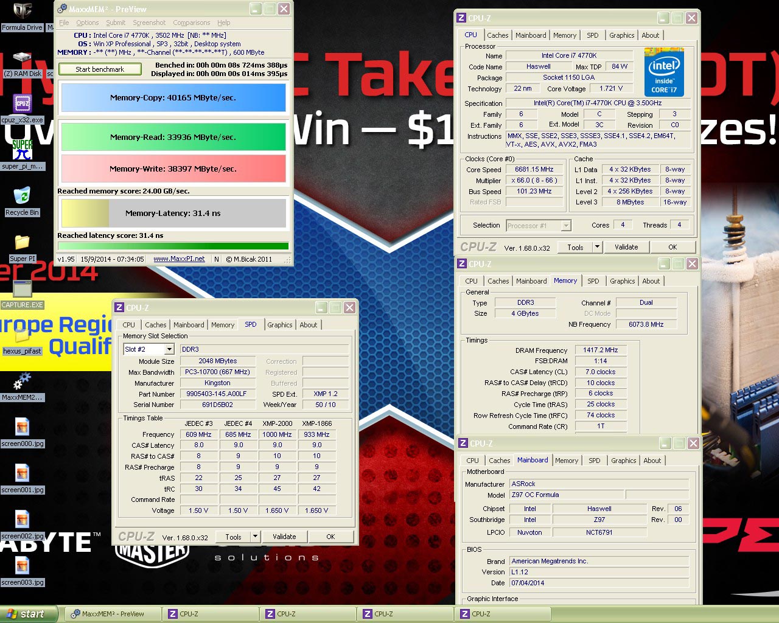This screenshot has width=779, height=623.
Task: Activate the first CPU-Z taskbar button
Action: pos(211,614)
